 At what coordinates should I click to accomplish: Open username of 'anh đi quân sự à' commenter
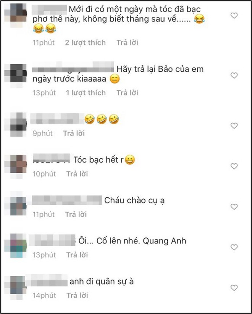click(47, 280)
